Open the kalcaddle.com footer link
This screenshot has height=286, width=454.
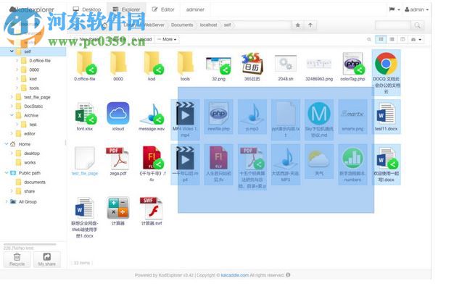234,275
